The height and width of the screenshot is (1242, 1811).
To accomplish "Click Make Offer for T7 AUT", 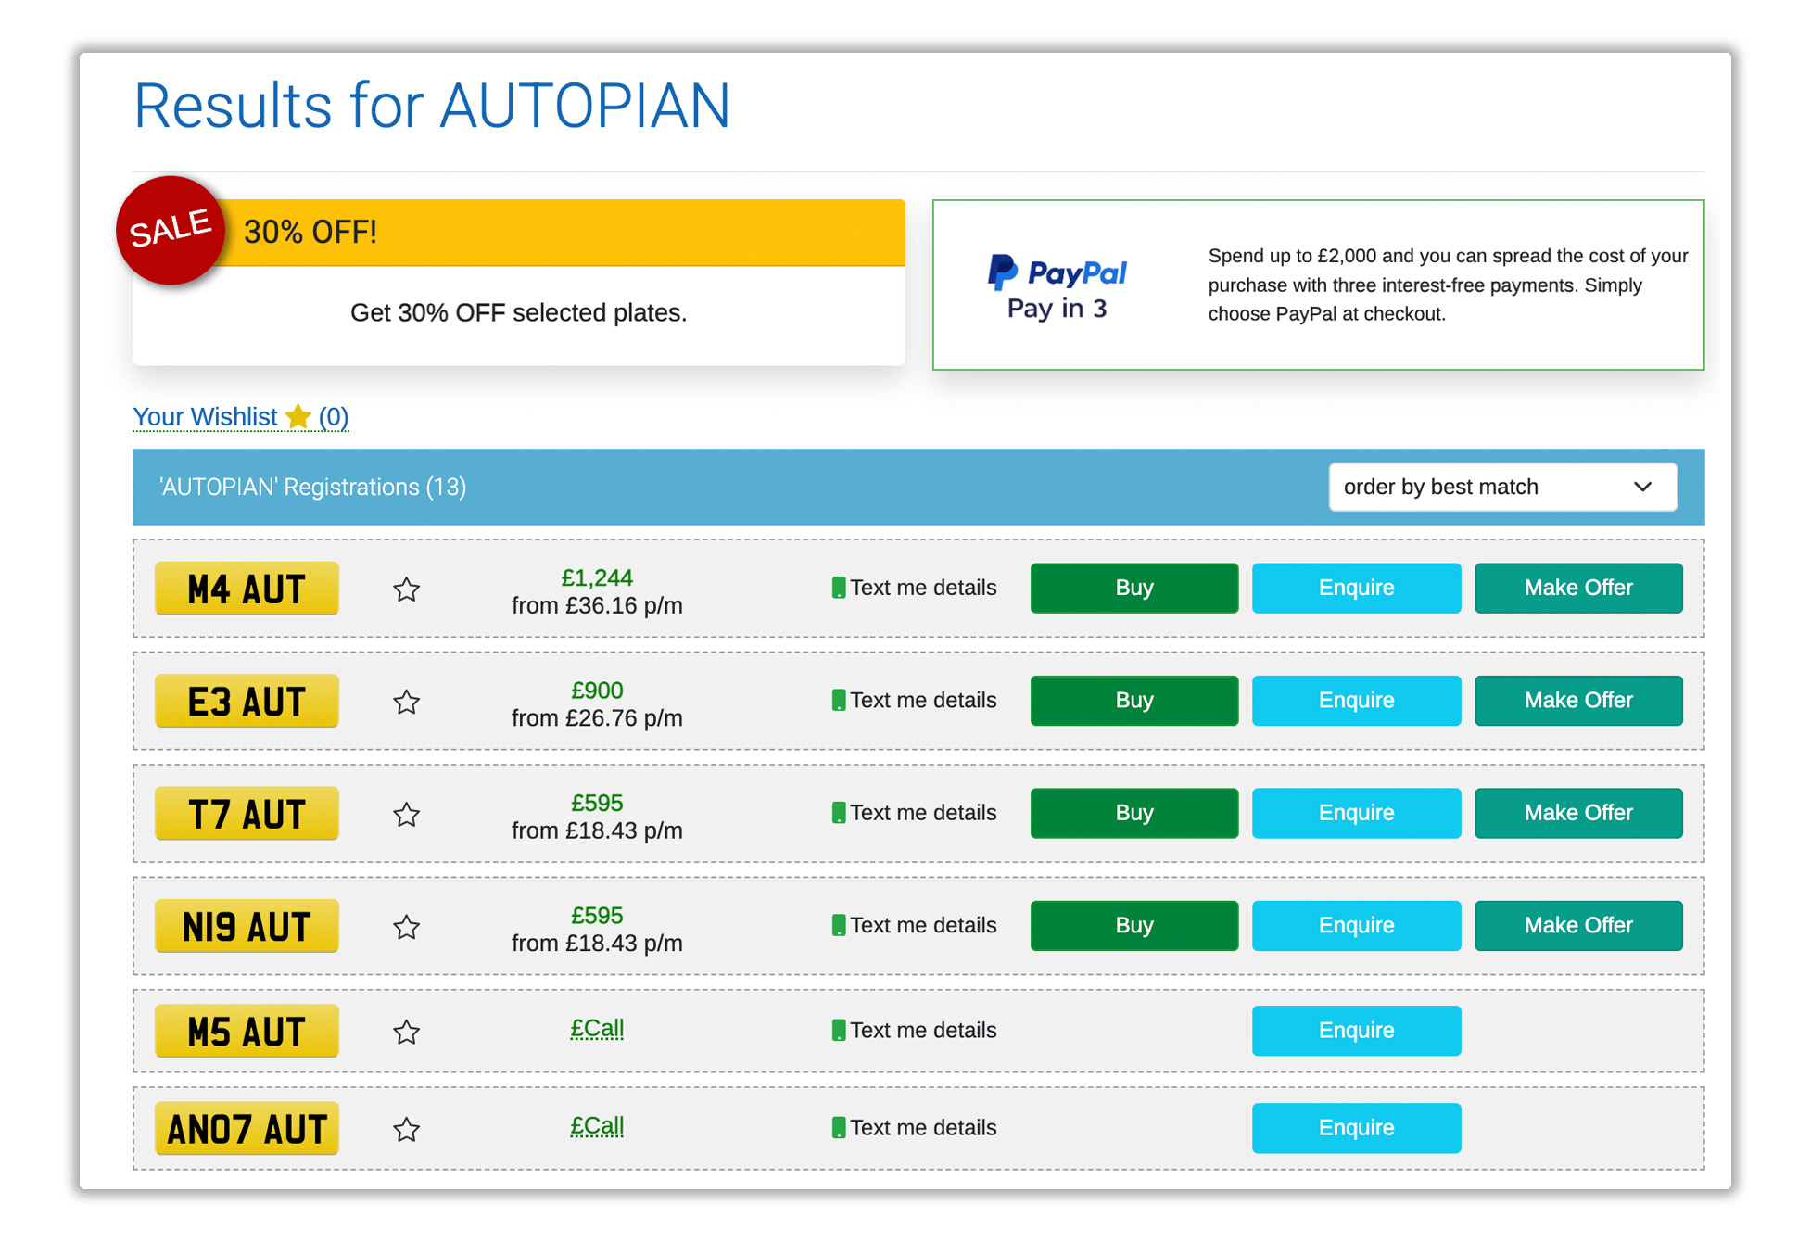I will tap(1578, 813).
